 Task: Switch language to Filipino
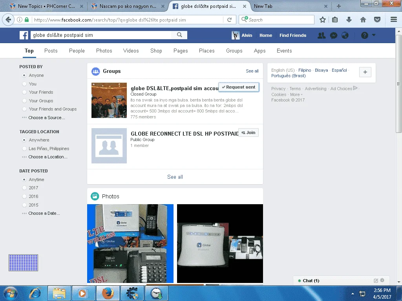[x=305, y=70]
